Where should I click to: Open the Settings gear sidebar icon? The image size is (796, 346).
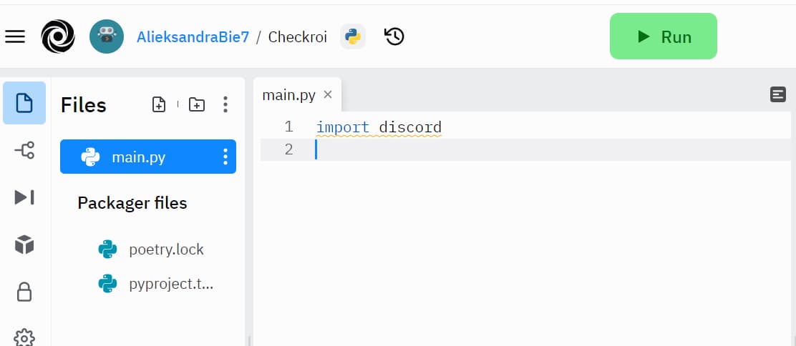[x=24, y=337]
